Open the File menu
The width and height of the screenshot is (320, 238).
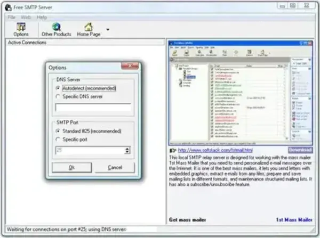[x=11, y=18]
